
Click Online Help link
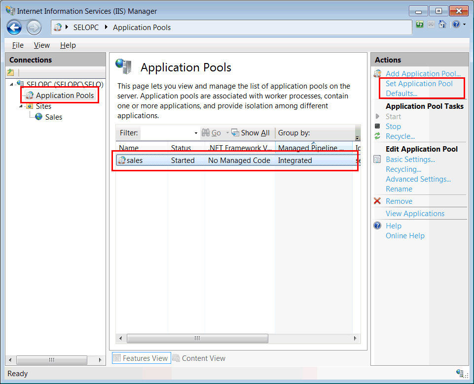pos(405,236)
